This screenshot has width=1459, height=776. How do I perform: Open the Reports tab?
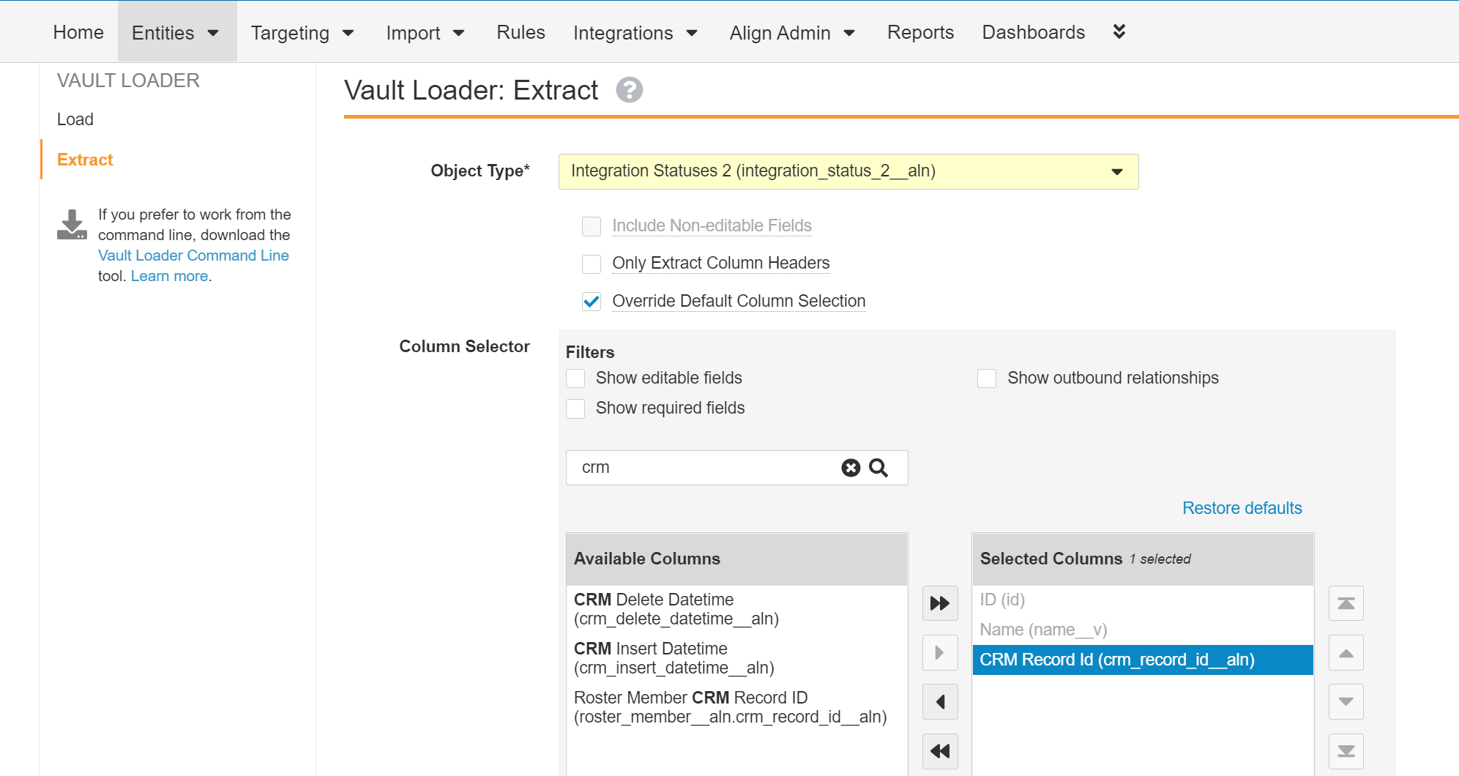[x=920, y=32]
